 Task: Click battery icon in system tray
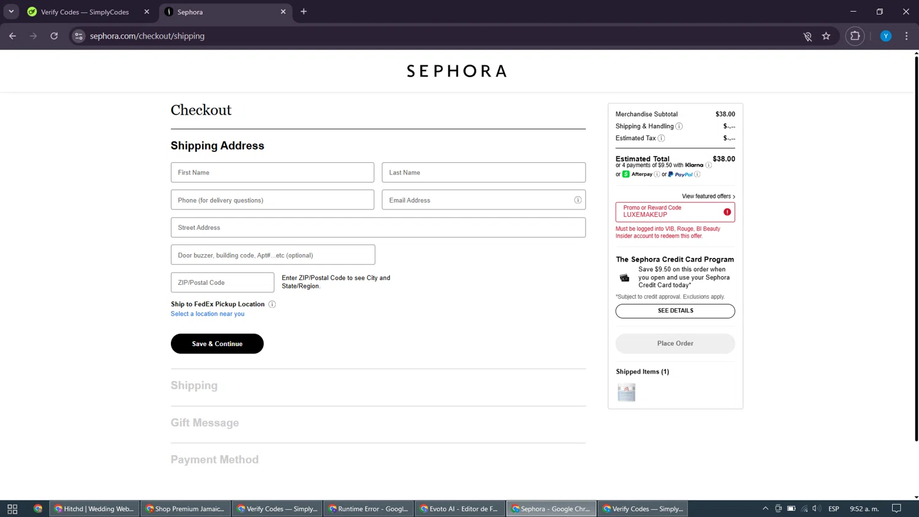point(792,509)
